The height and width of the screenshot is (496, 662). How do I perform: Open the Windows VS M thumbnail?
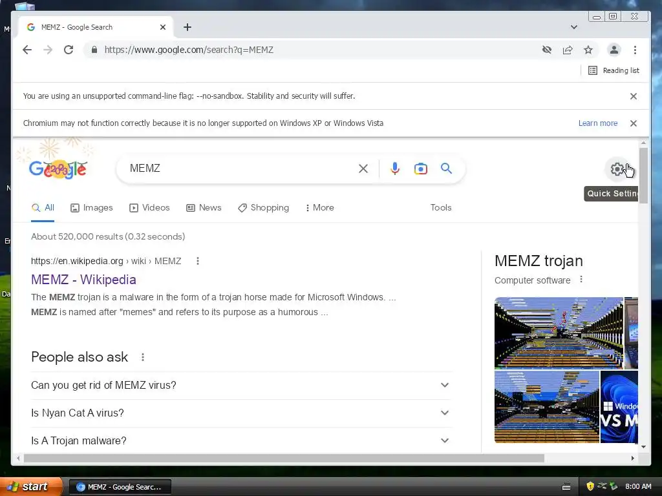(619, 407)
